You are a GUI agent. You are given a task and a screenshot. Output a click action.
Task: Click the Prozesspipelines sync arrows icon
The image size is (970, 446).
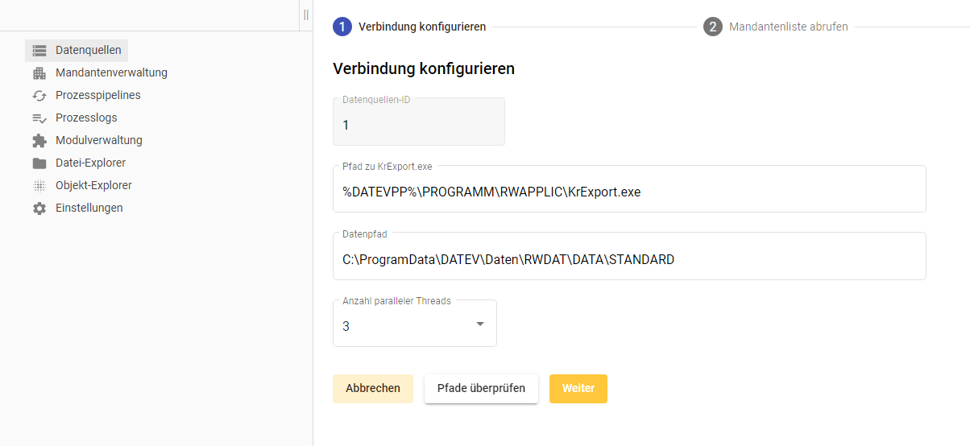pyautogui.click(x=39, y=96)
